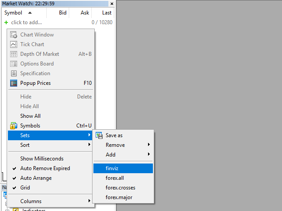Close the Market Watch panel
The height and width of the screenshot is (211, 282).
tap(111, 4)
